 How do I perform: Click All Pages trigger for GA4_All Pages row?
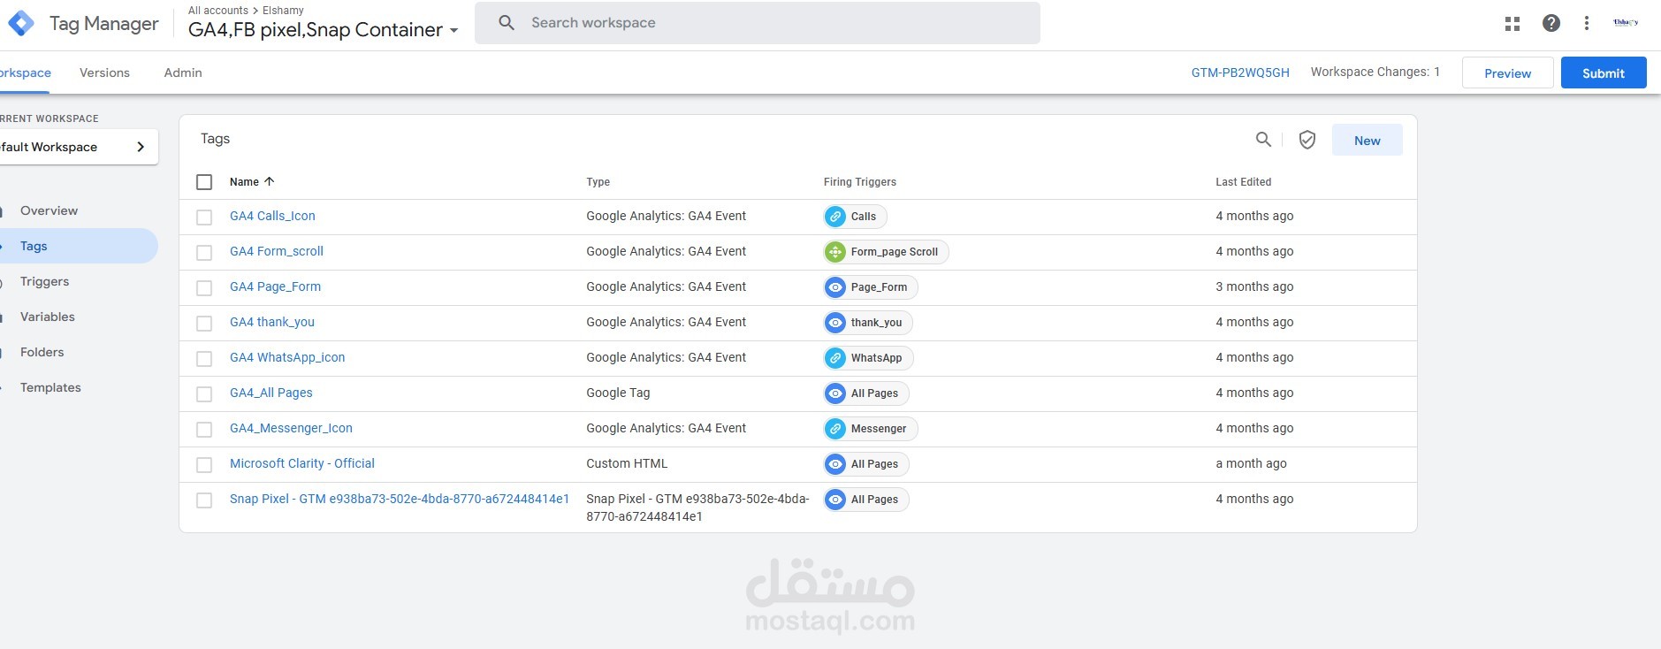[x=866, y=393]
